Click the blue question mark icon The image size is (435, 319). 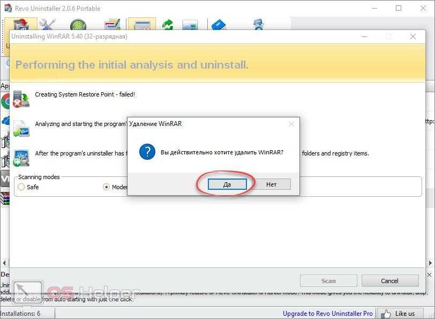click(x=147, y=152)
